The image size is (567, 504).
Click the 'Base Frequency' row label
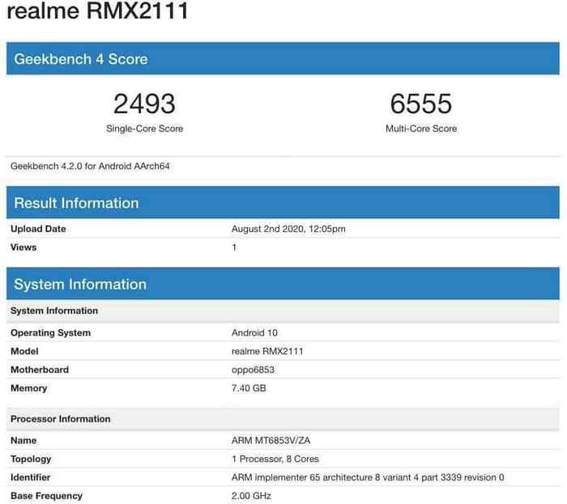pyautogui.click(x=47, y=496)
